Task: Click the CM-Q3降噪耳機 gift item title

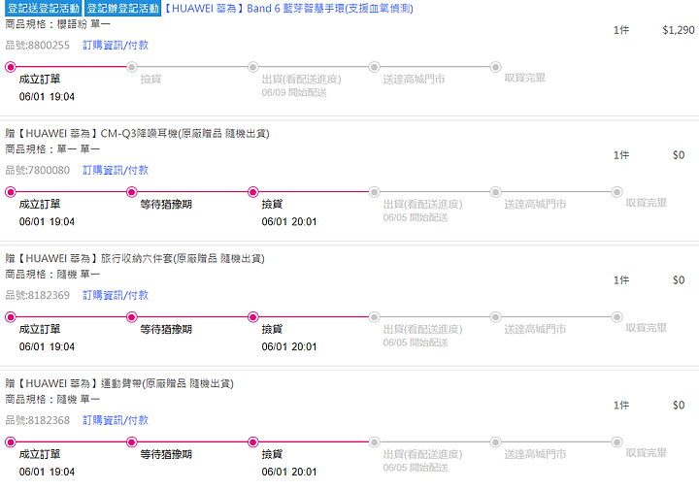Action: pos(137,134)
